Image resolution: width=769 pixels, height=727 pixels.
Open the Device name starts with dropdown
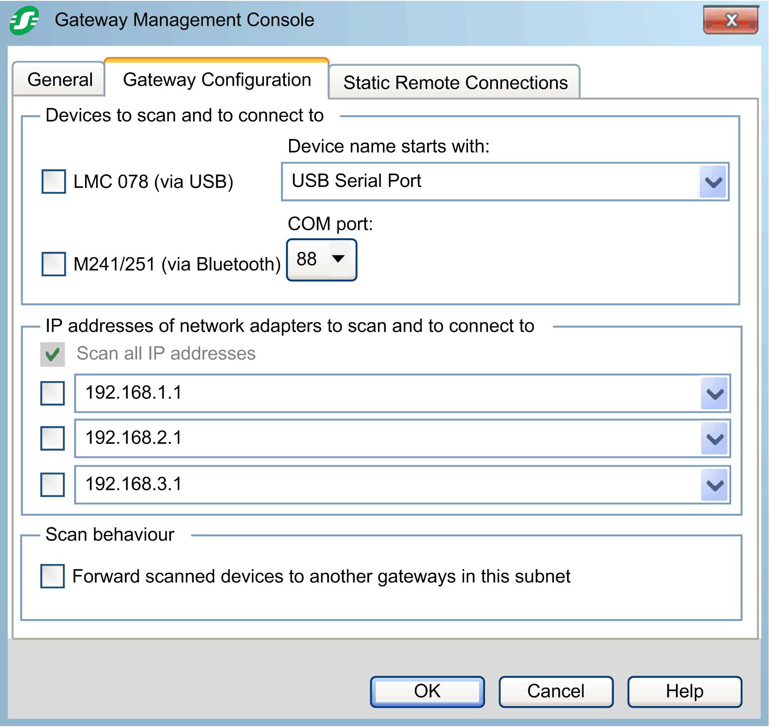(x=712, y=181)
